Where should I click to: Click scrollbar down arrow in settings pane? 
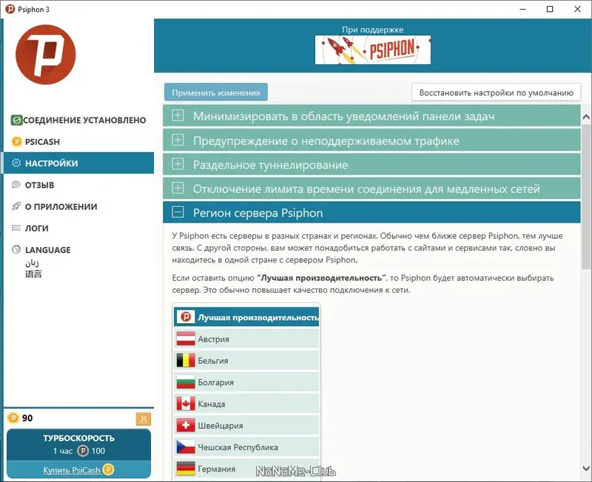point(586,469)
